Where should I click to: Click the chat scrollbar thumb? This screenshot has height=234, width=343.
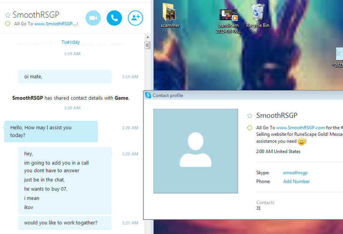pos(148,45)
